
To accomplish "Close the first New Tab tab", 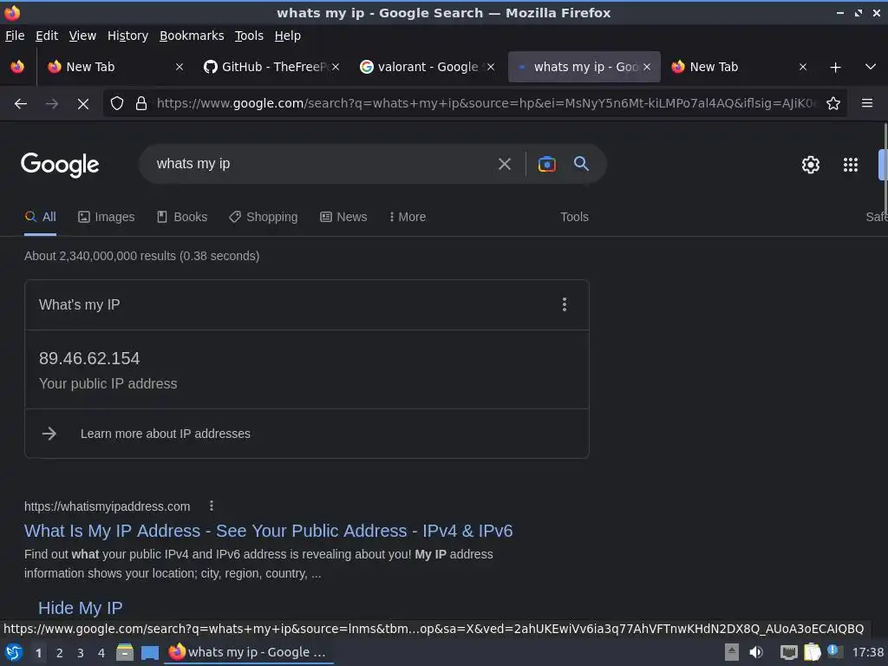I will coord(180,67).
